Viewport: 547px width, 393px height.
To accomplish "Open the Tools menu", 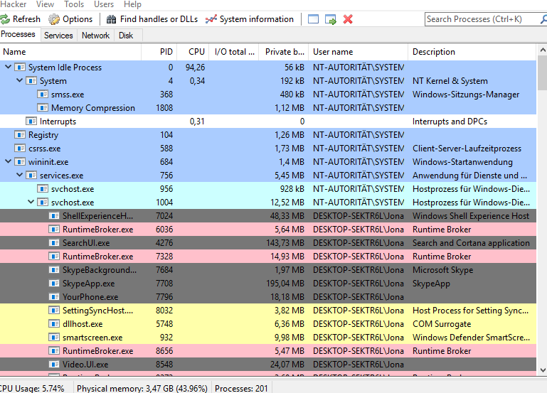I will click(x=74, y=4).
